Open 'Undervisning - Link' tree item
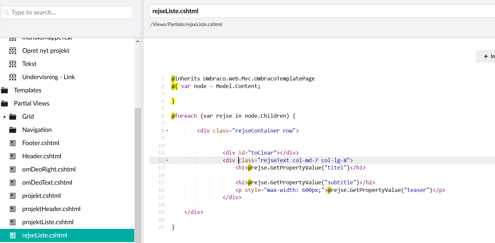 click(49, 77)
